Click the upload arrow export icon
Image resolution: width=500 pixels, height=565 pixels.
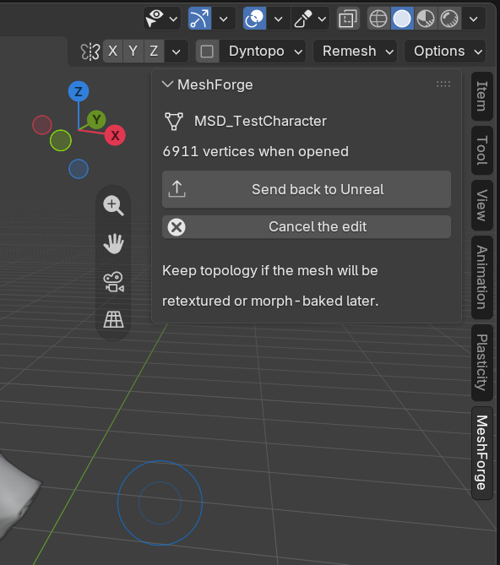pyautogui.click(x=177, y=189)
